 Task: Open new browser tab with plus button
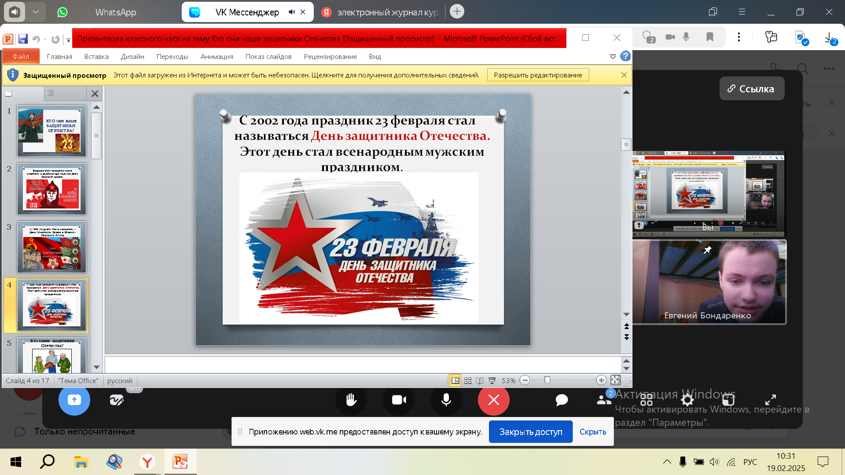click(x=457, y=11)
